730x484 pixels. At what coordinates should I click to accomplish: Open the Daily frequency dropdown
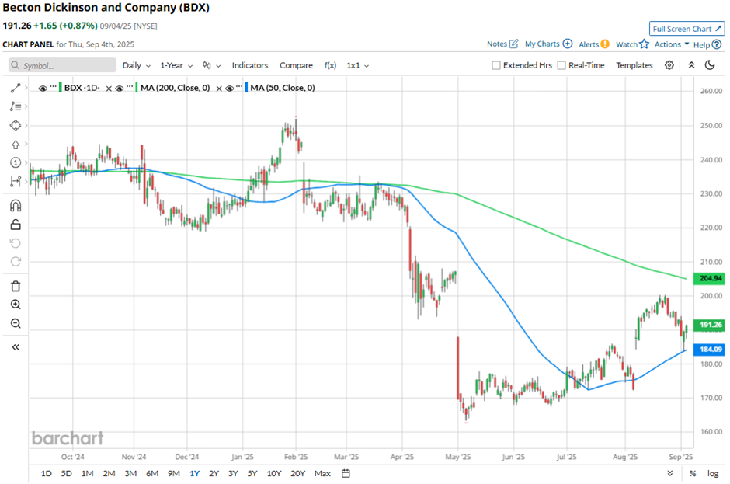coord(137,65)
